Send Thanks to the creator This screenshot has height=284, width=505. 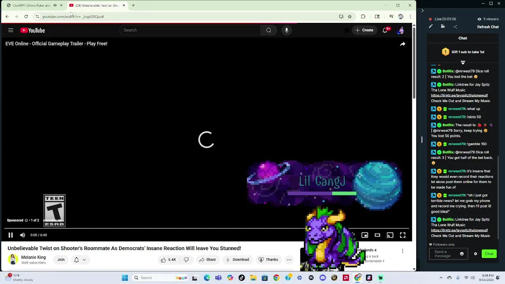(268, 260)
